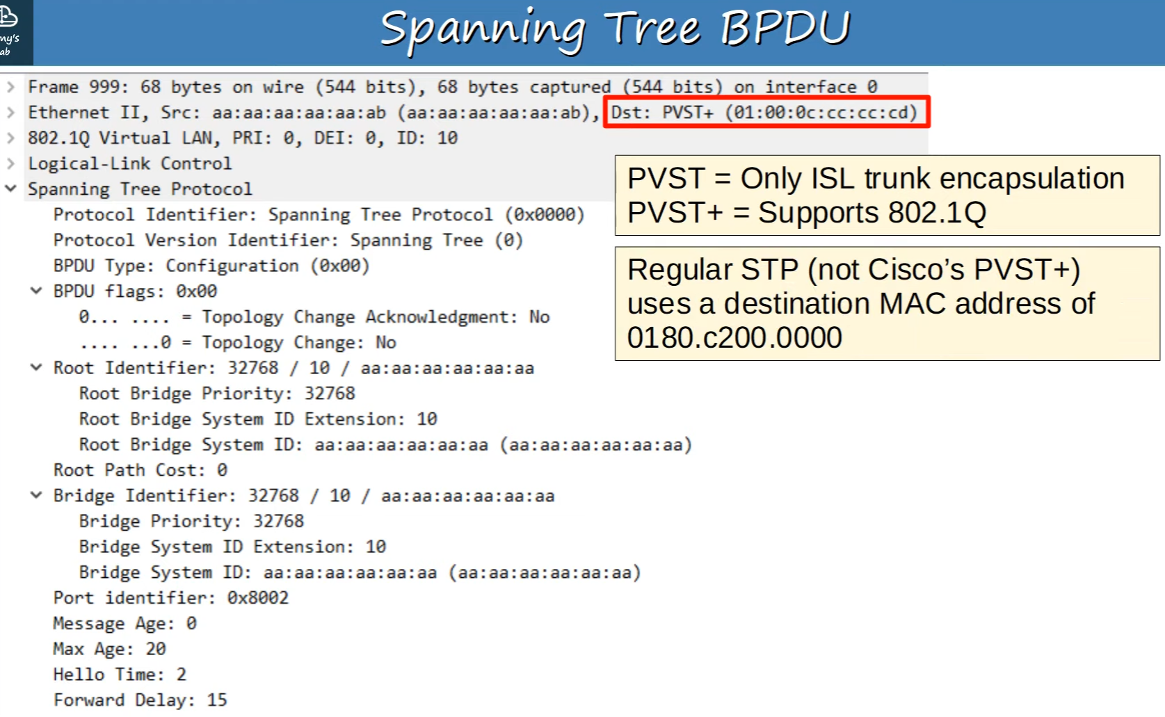Select the Bridge System ID line
Screen dimensions: 1165x717
click(x=360, y=572)
